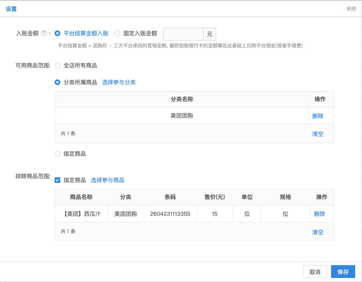This screenshot has height=282, width=362.
Task: Uncheck 指定商品 checkbox under 排除商品范围
Action: pos(57,180)
